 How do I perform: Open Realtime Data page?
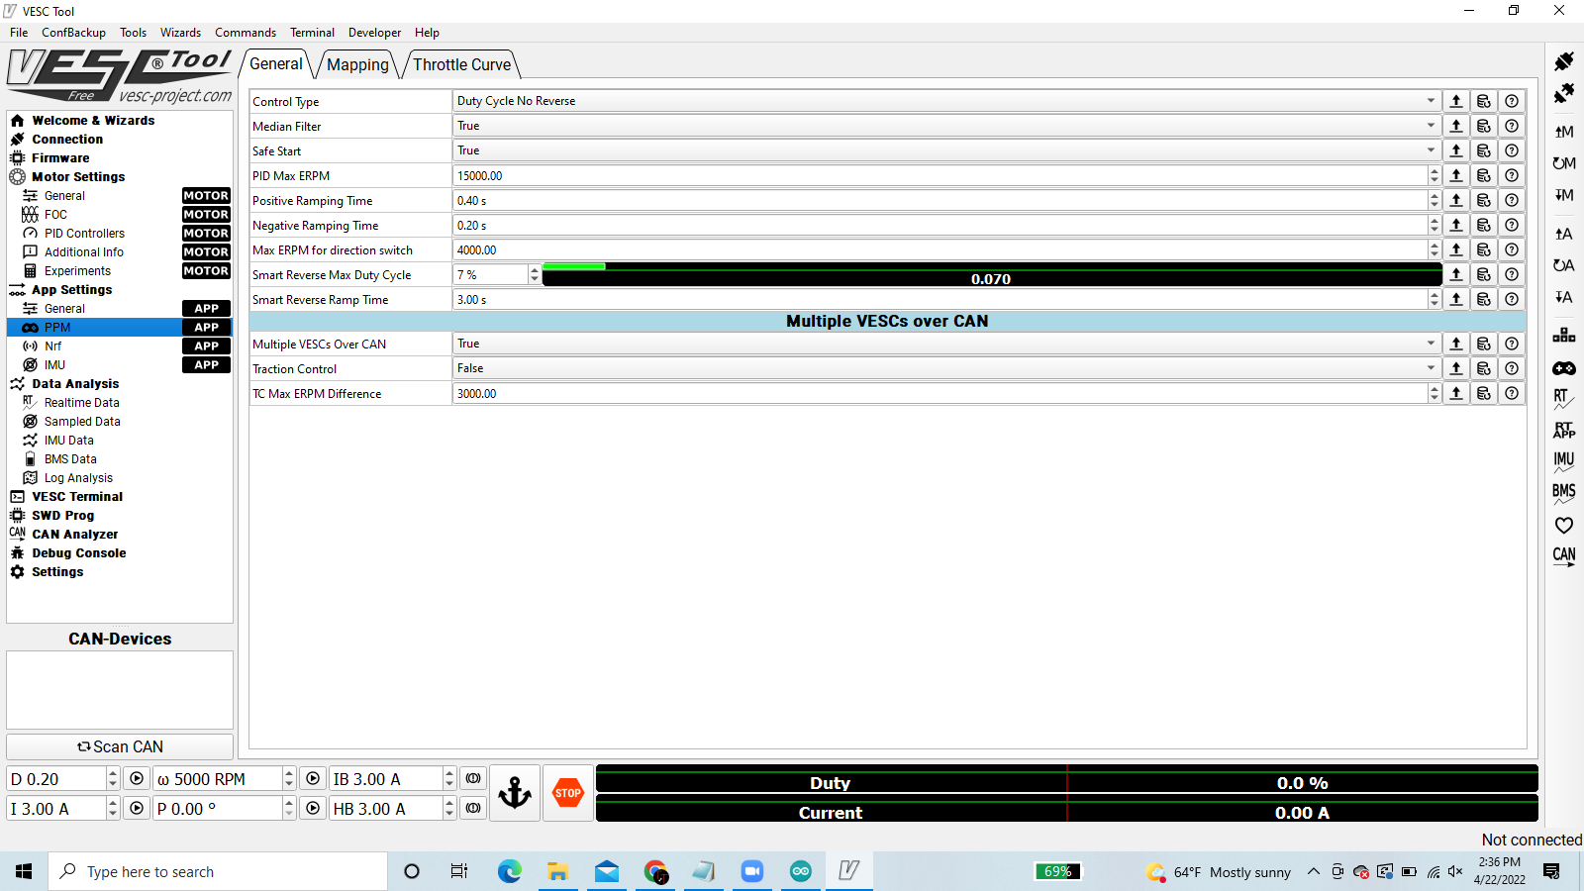[81, 403]
